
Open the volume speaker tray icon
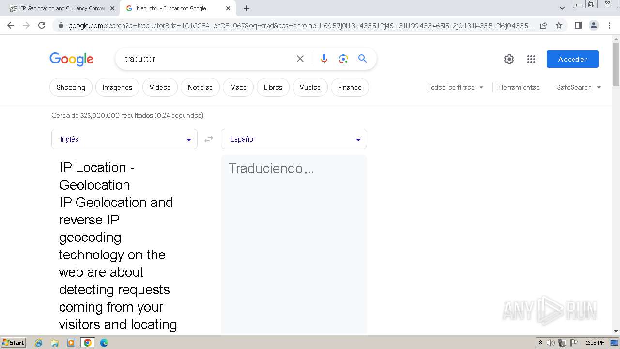(x=551, y=343)
